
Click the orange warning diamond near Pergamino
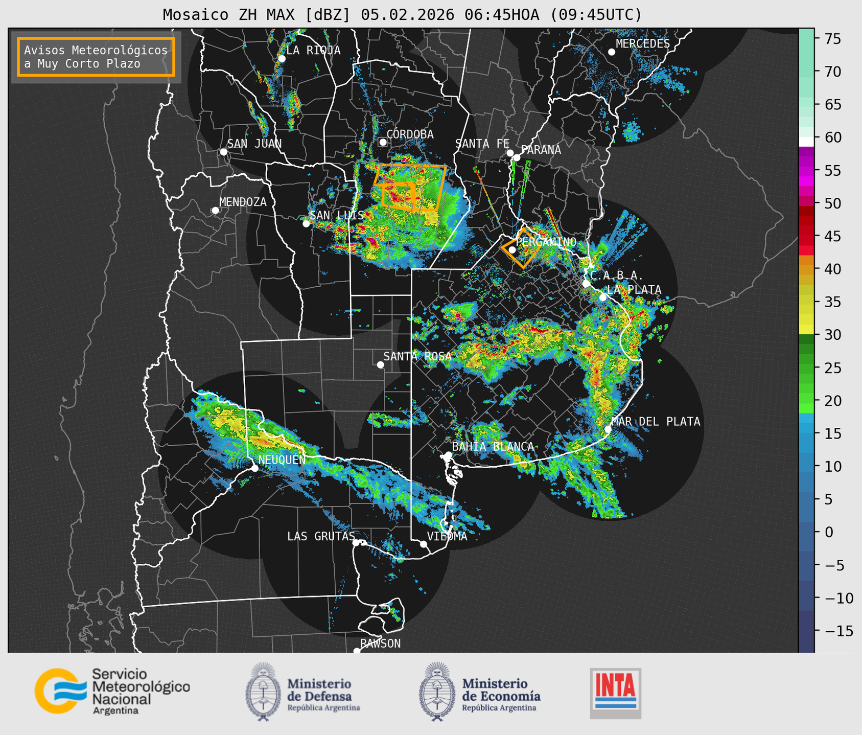[522, 248]
